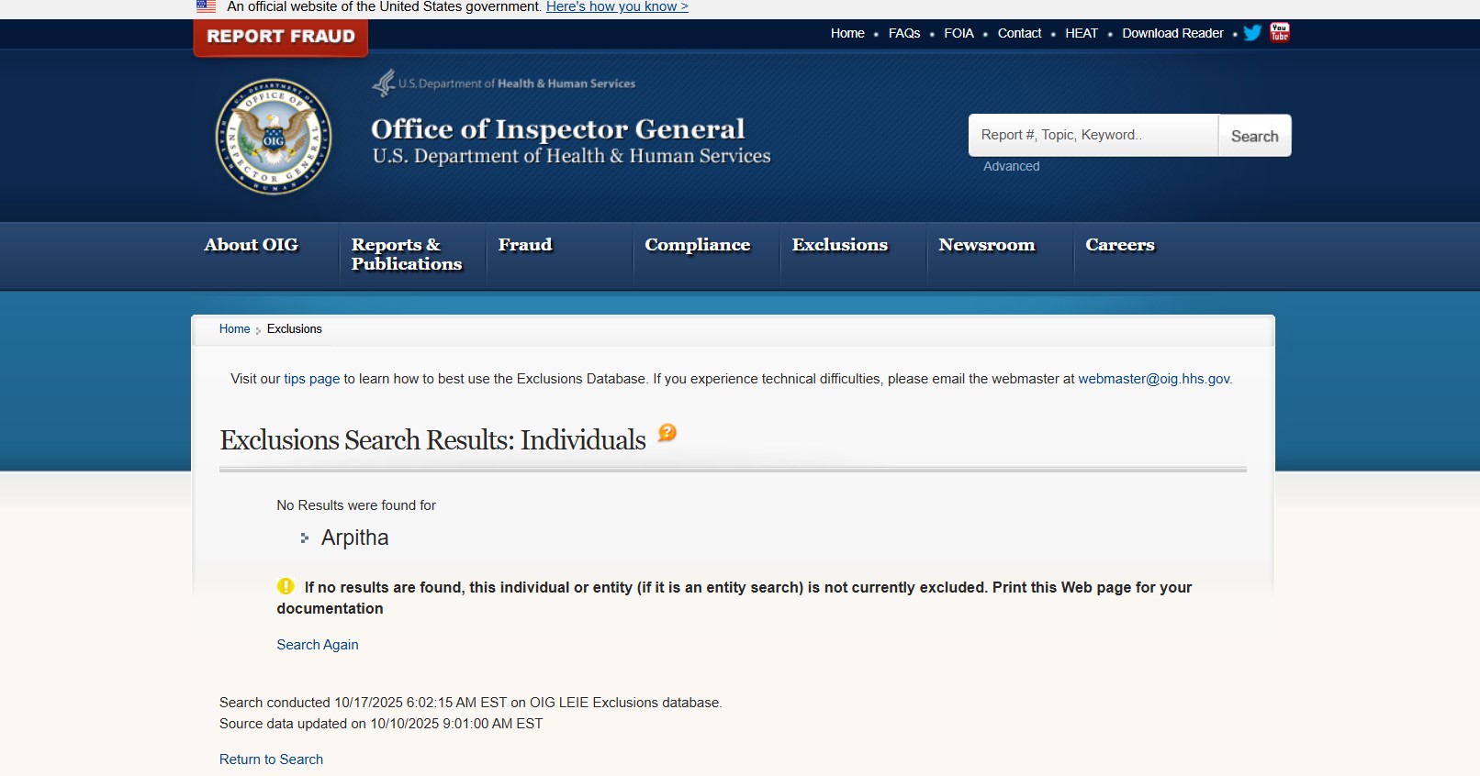Click the "Source data updated on" line

[x=381, y=724]
